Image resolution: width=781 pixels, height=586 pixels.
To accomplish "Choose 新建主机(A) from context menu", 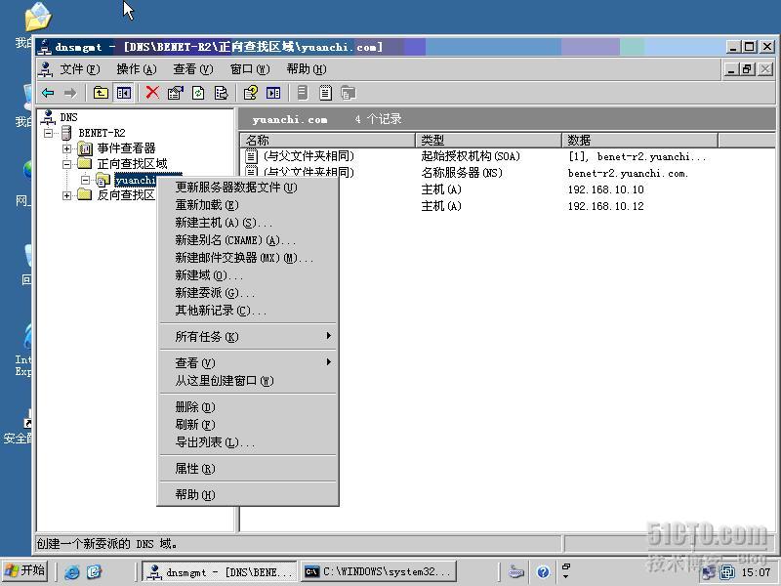I will point(248,223).
